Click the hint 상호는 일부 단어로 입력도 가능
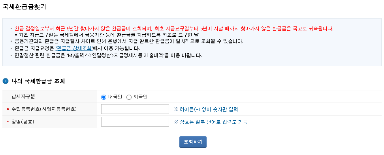 pyautogui.click(x=211, y=122)
